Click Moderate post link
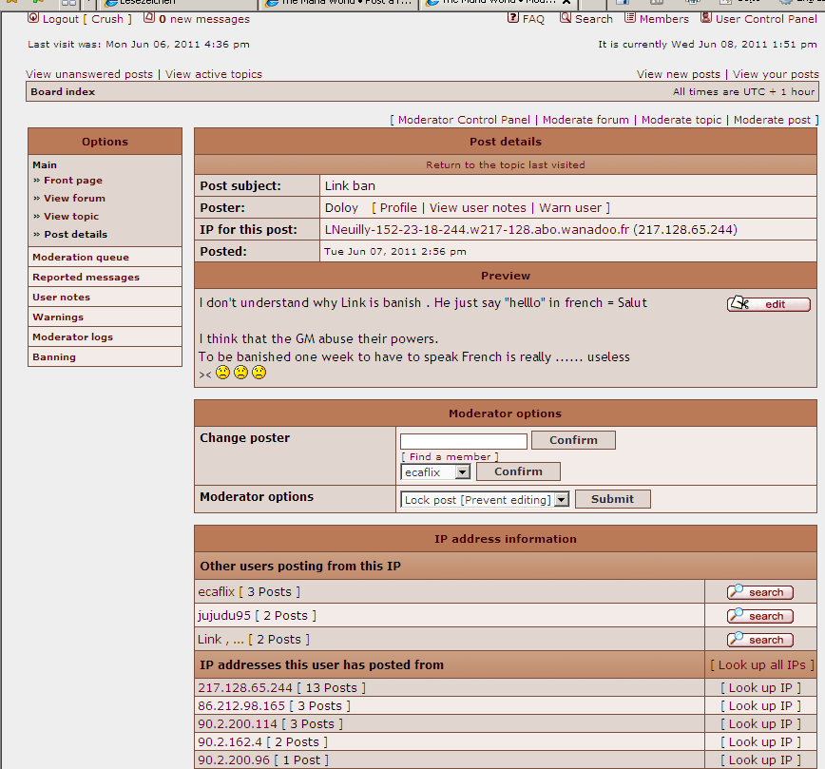Screen dimensions: 825x769 (772, 120)
